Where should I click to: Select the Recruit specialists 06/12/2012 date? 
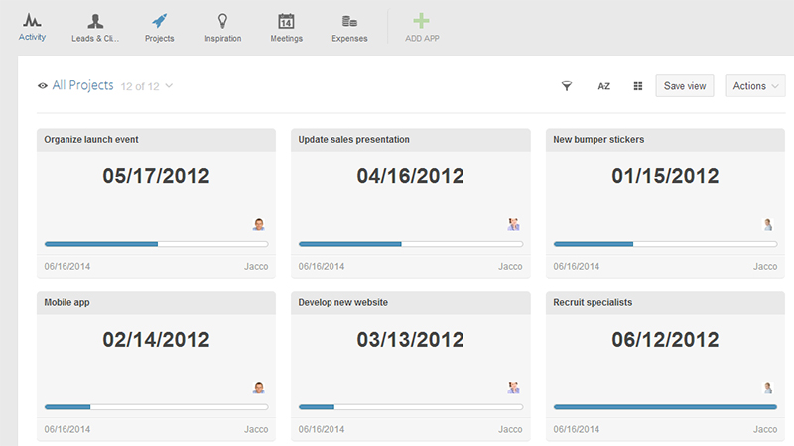point(664,339)
